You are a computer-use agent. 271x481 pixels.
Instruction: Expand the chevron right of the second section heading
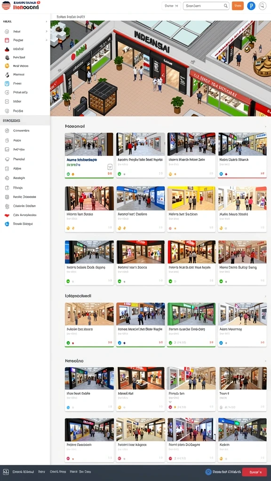[x=265, y=296]
